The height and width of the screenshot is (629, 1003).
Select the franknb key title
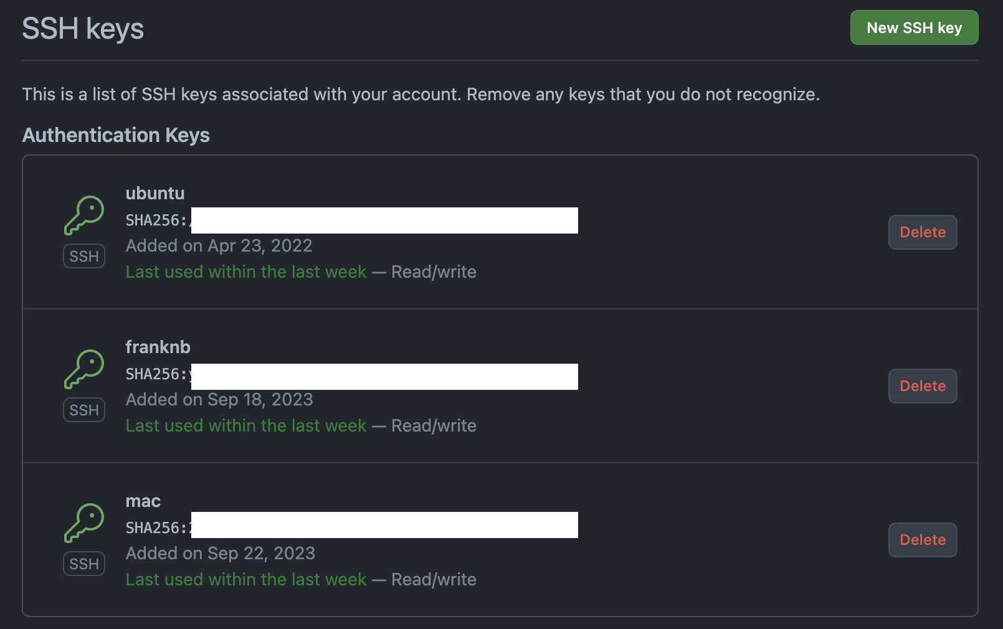click(x=158, y=347)
